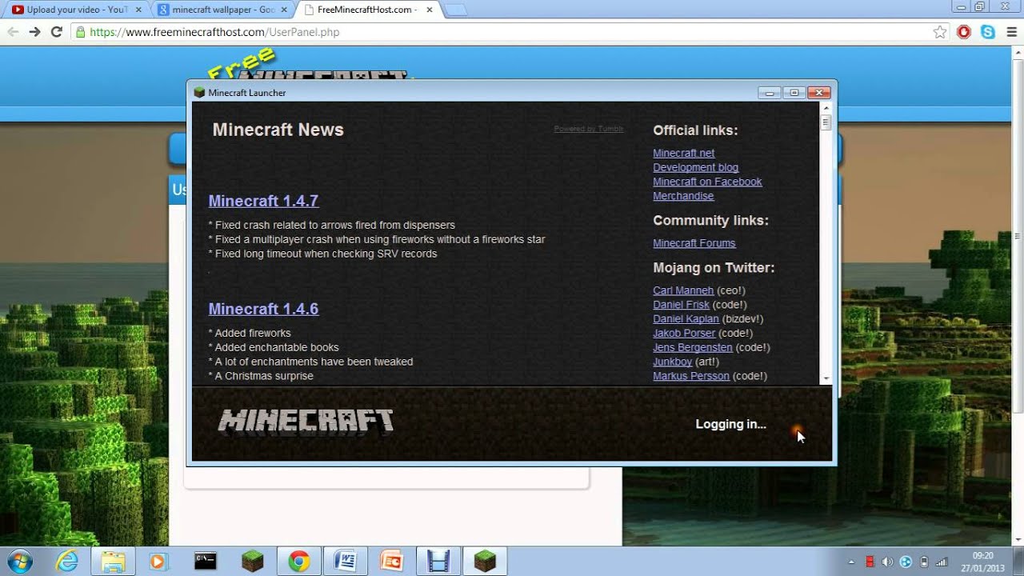Open the Minecraft 1.4.7 news heading link
This screenshot has height=576, width=1024.
(263, 201)
